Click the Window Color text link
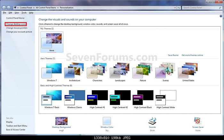Viewport: 224px width, 140px height. [x=107, y=127]
